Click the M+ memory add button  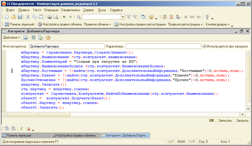click(x=192, y=17)
